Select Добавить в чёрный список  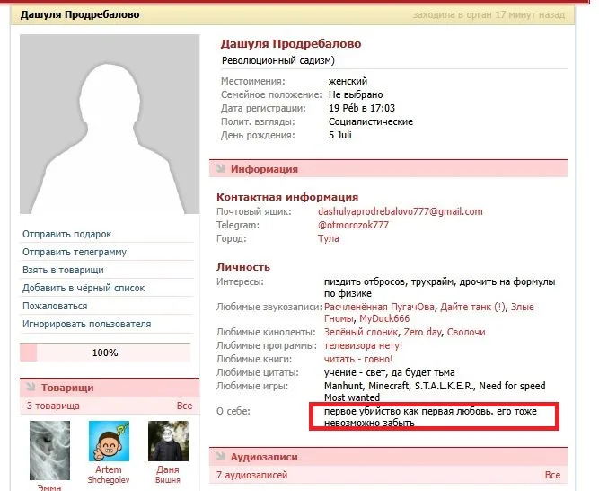[x=84, y=288]
